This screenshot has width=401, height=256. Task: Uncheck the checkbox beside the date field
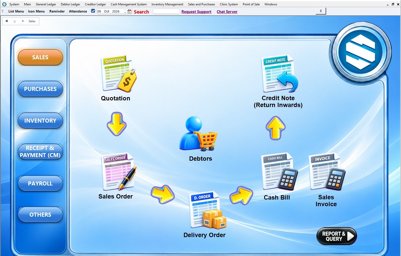click(x=93, y=11)
